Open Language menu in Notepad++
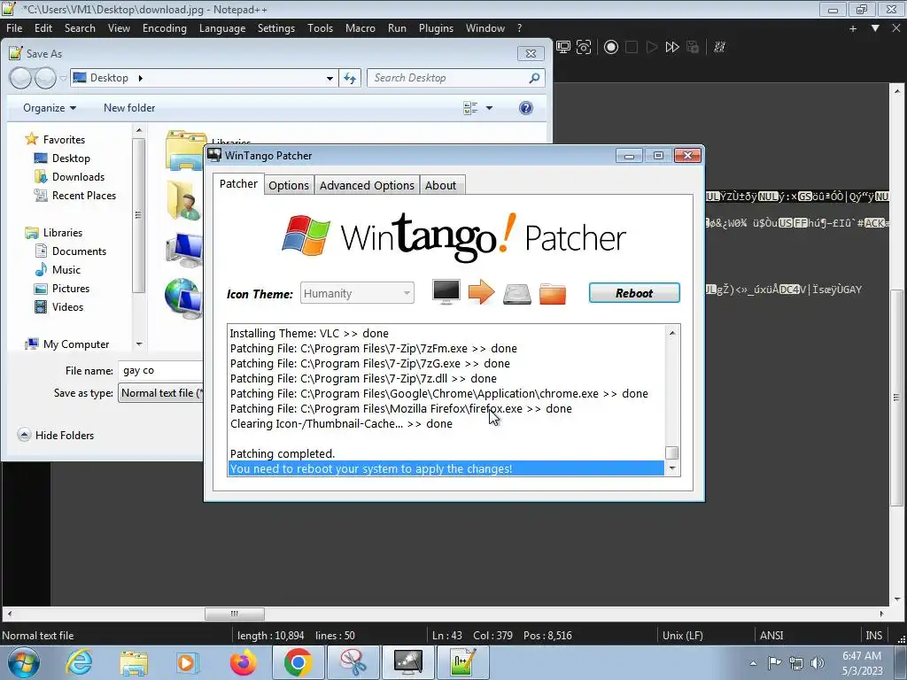Screen dimensions: 907x680 [x=222, y=28]
